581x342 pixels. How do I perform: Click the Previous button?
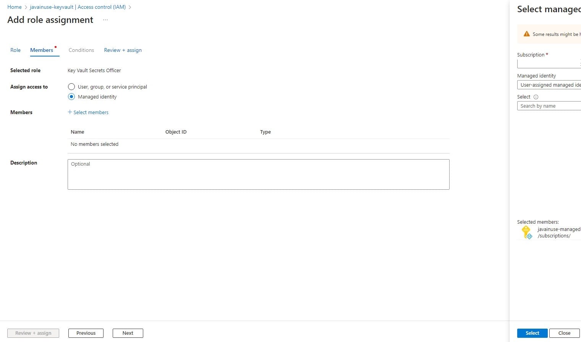click(x=86, y=333)
